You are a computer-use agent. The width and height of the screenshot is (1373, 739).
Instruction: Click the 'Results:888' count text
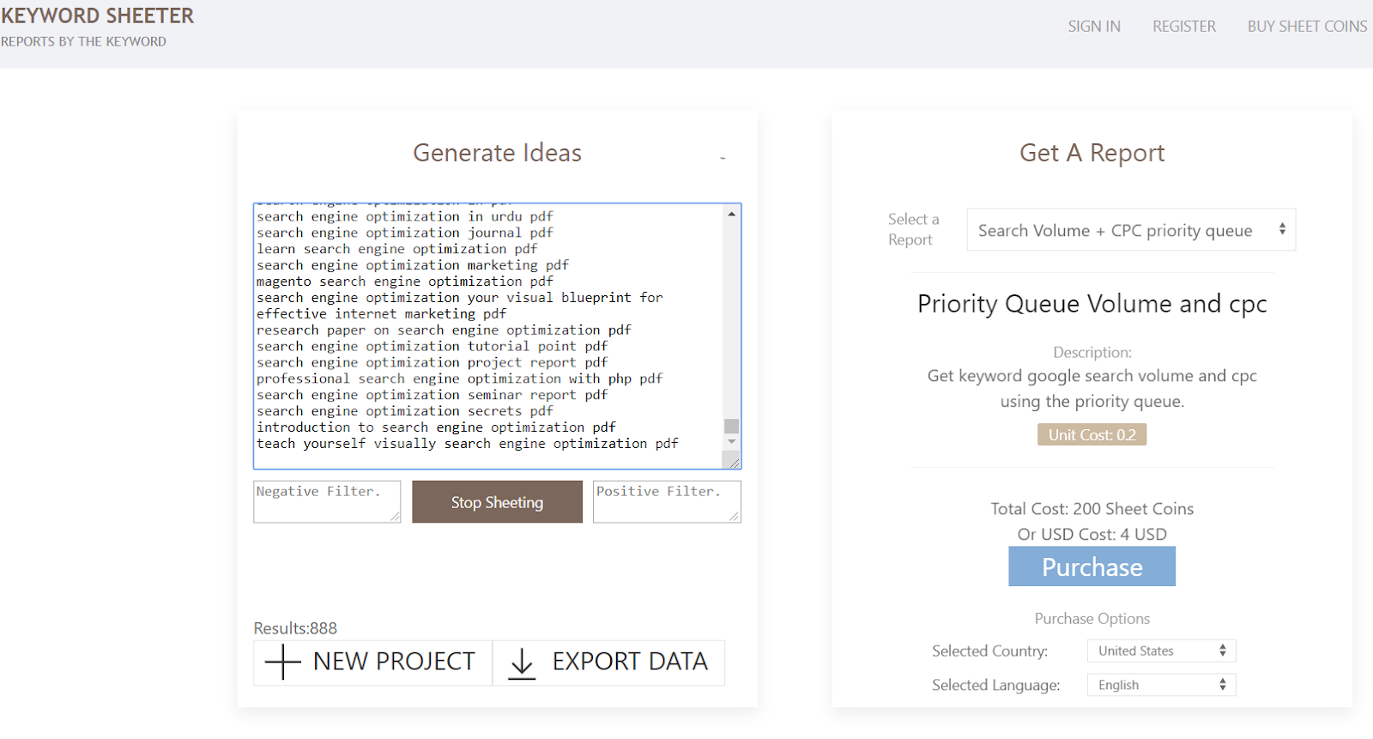(x=295, y=628)
